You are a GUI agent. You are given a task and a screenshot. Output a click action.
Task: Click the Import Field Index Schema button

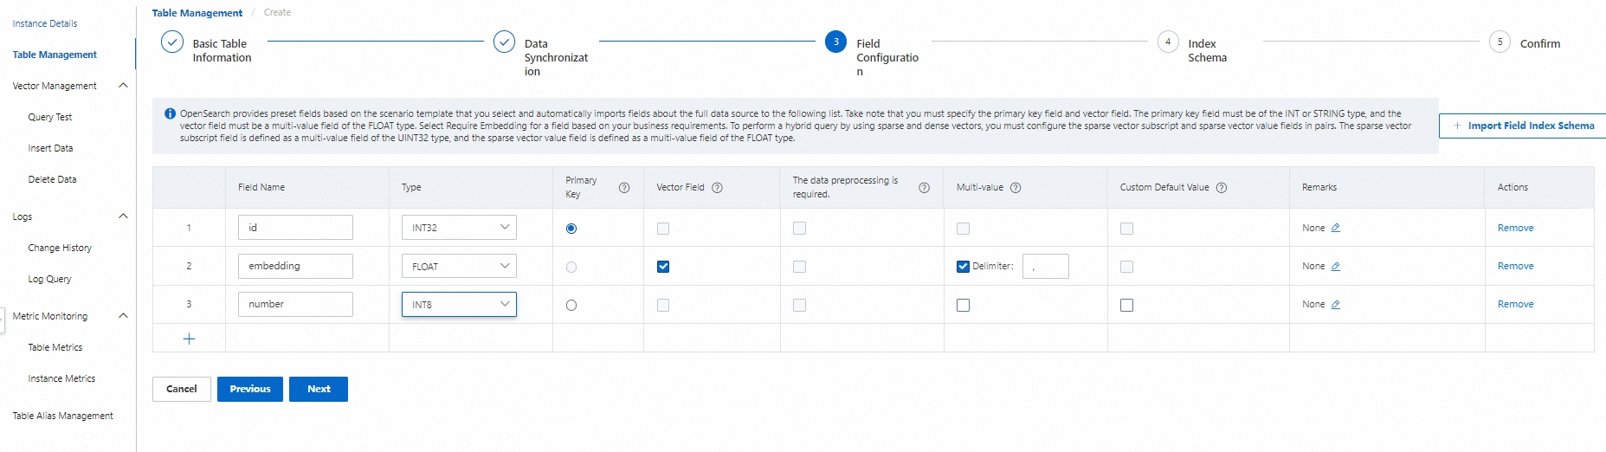tap(1523, 126)
